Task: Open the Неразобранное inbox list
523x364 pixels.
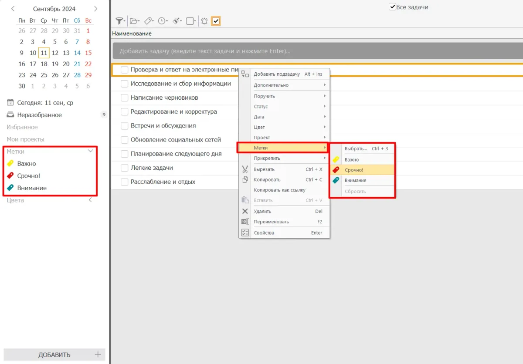Action: [39, 115]
